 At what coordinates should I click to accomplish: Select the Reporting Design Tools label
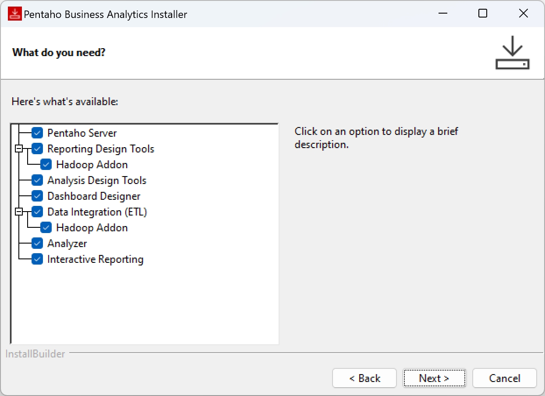point(101,149)
